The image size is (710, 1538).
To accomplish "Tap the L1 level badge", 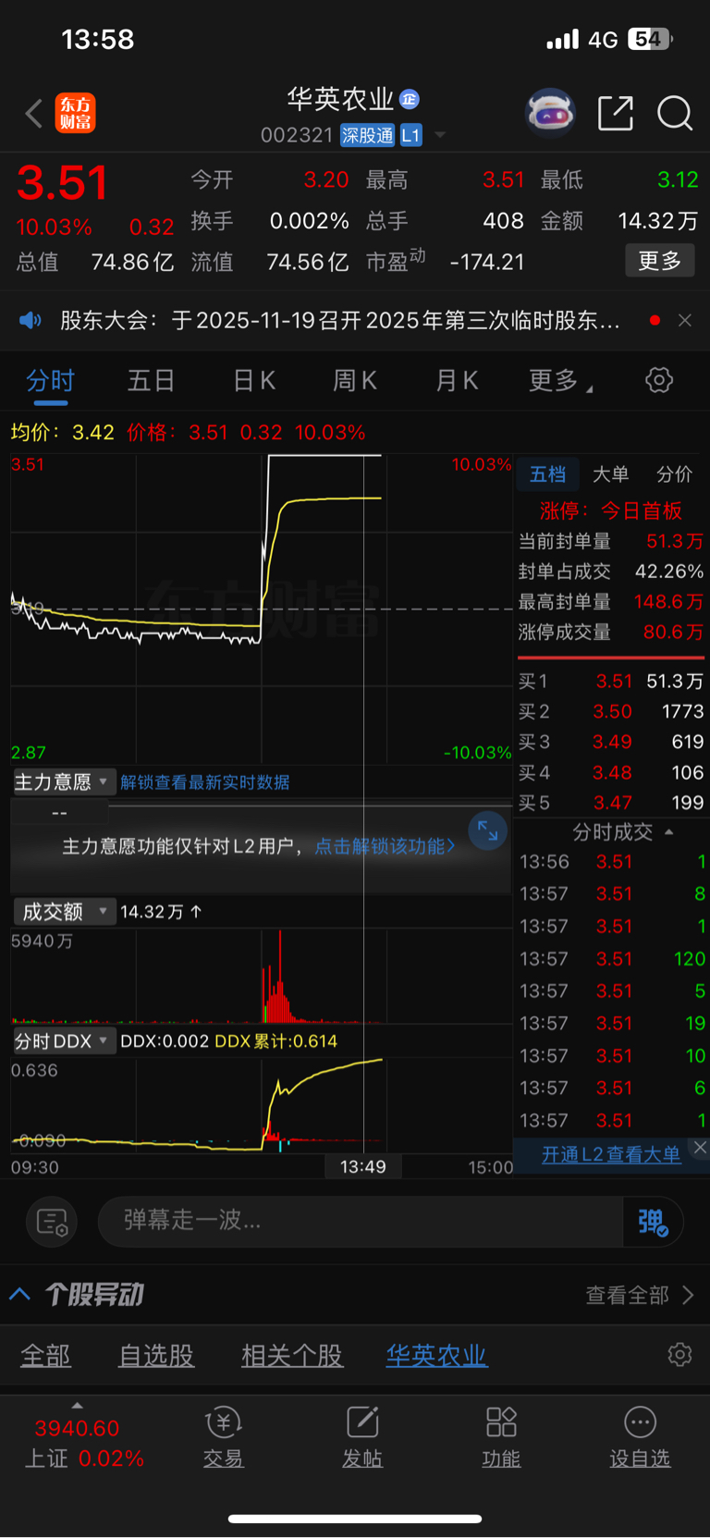I will tap(410, 135).
